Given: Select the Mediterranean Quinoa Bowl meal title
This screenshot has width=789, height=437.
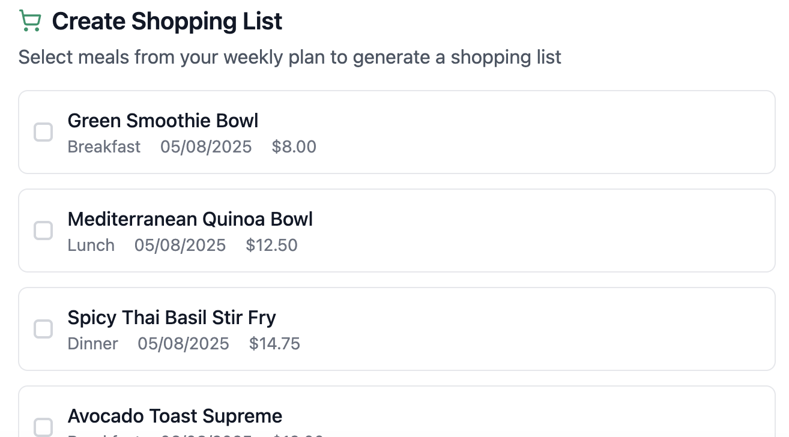Looking at the screenshot, I should 190,219.
